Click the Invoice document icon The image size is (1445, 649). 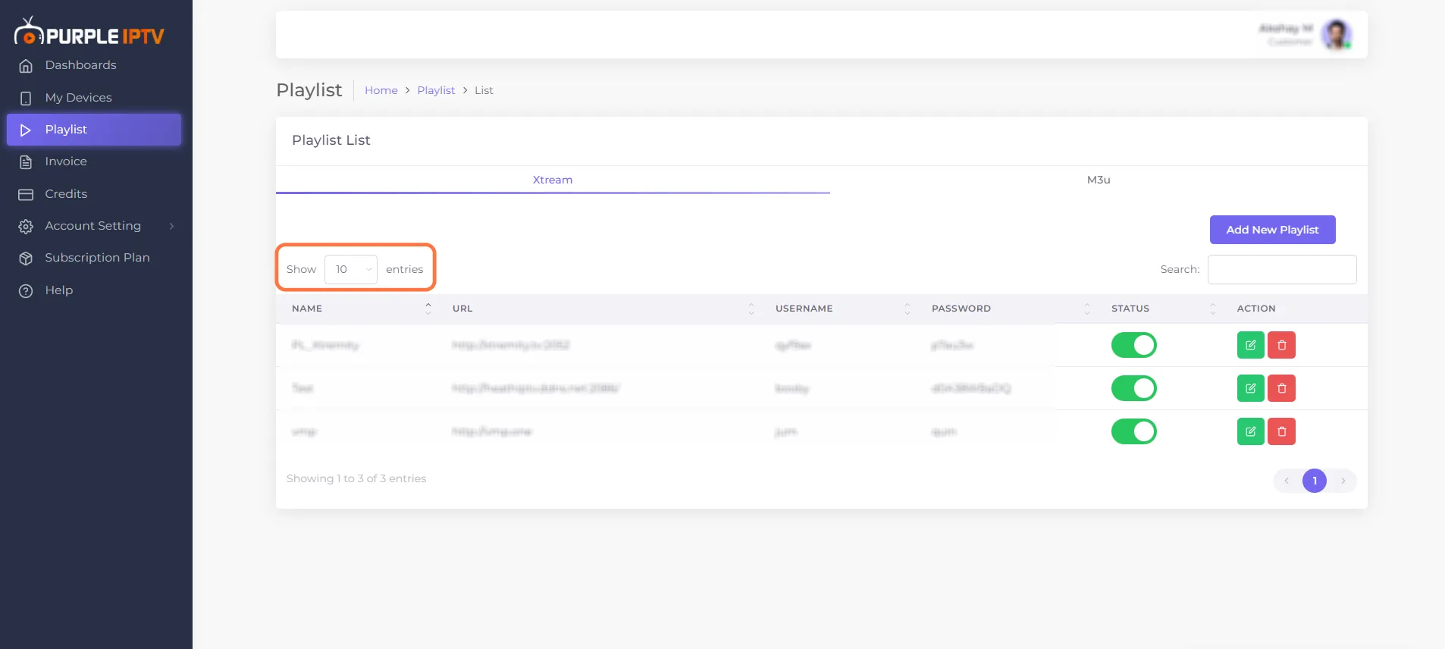coord(26,161)
